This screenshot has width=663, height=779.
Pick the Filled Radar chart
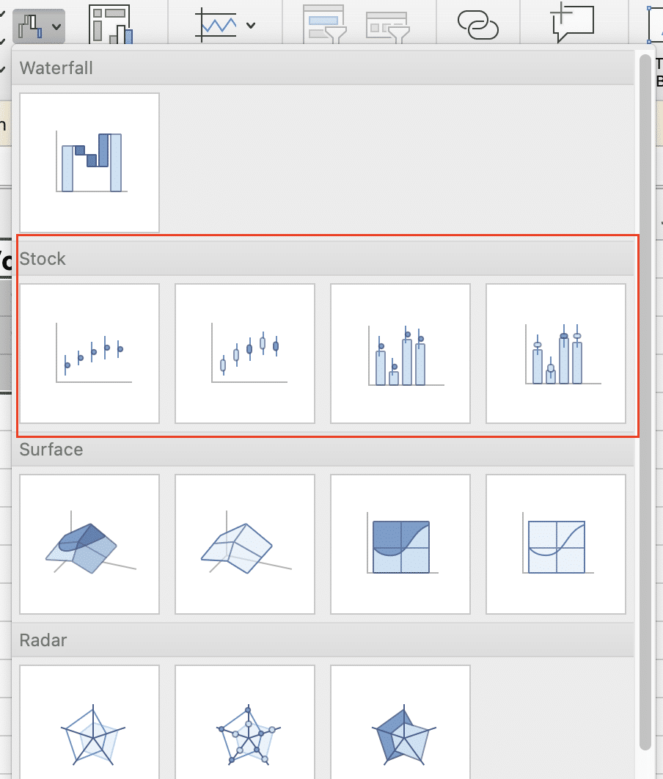pyautogui.click(x=400, y=723)
